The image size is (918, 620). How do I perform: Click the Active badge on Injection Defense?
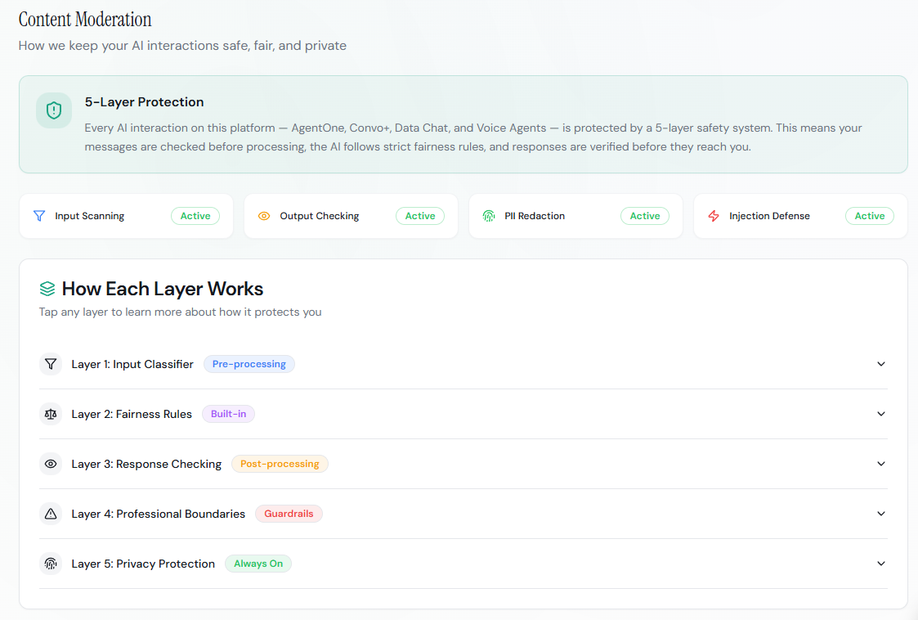point(870,216)
